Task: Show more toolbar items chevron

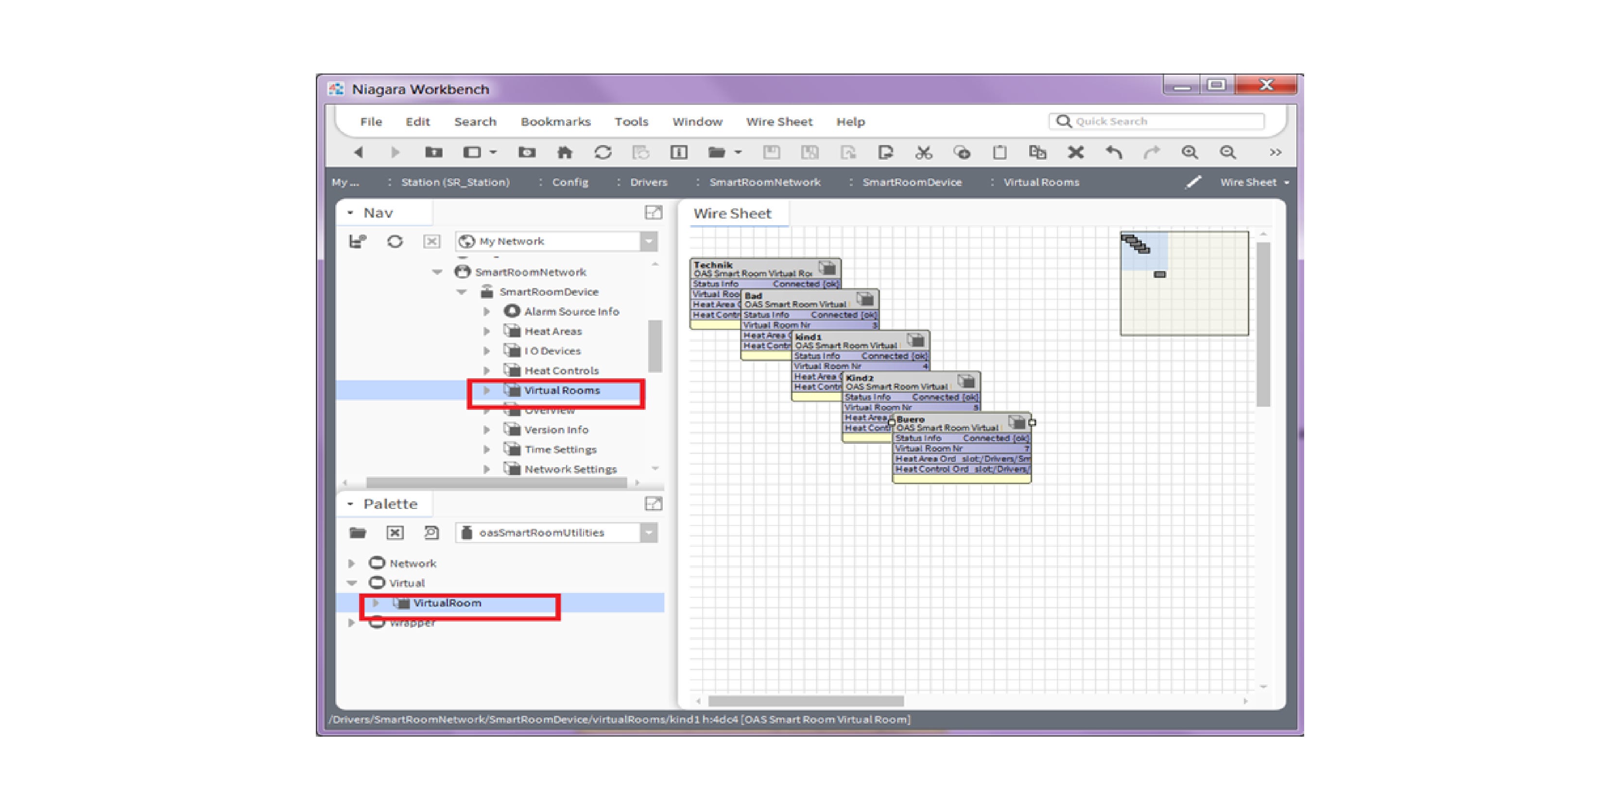Action: point(1275,152)
